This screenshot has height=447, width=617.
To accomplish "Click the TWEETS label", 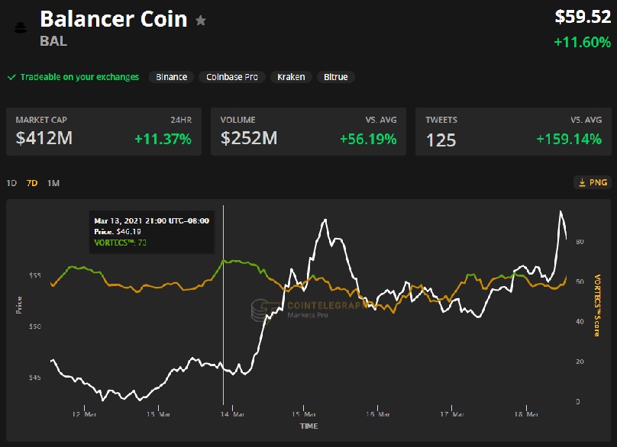I will click(x=441, y=120).
